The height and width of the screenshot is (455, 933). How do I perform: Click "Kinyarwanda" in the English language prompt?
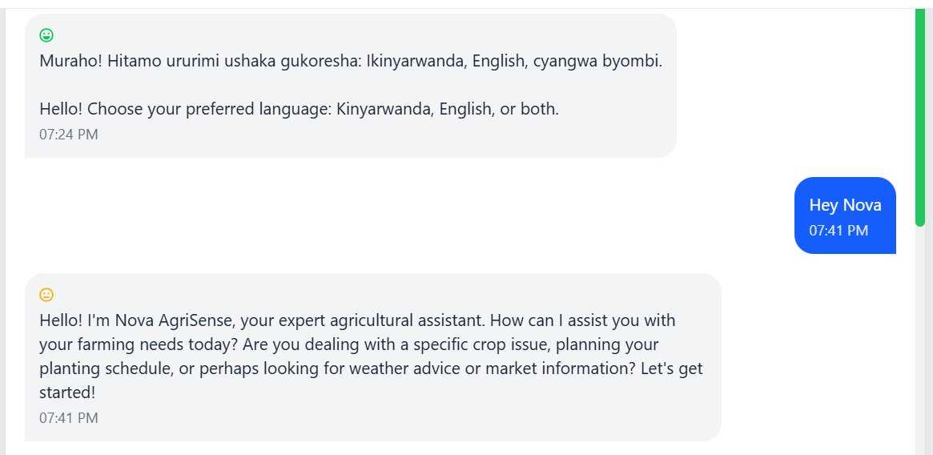[384, 109]
